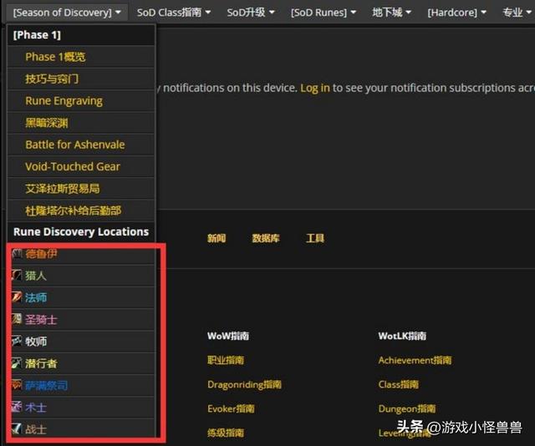Open Dragonriding指南 link
This screenshot has height=446, width=535.
pyautogui.click(x=244, y=384)
